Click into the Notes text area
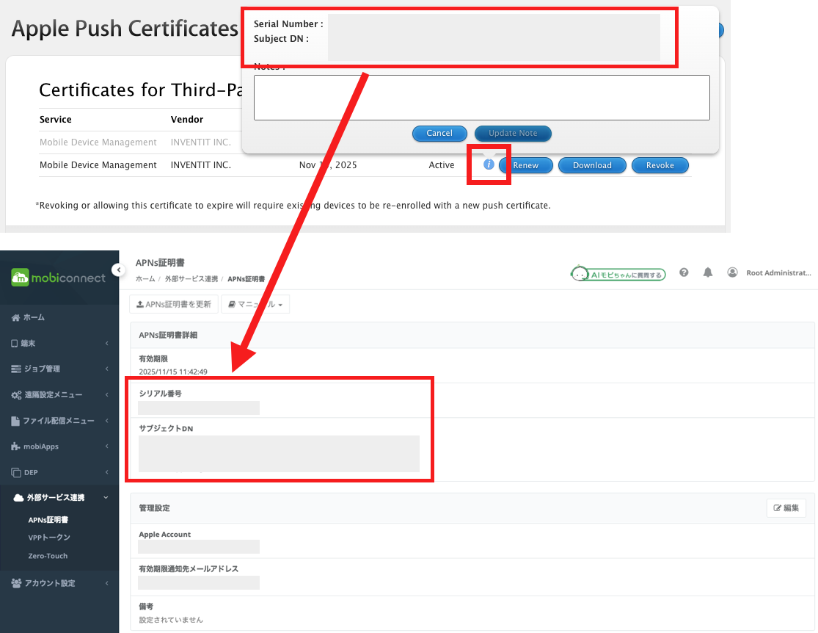The height and width of the screenshot is (633, 818). point(481,98)
